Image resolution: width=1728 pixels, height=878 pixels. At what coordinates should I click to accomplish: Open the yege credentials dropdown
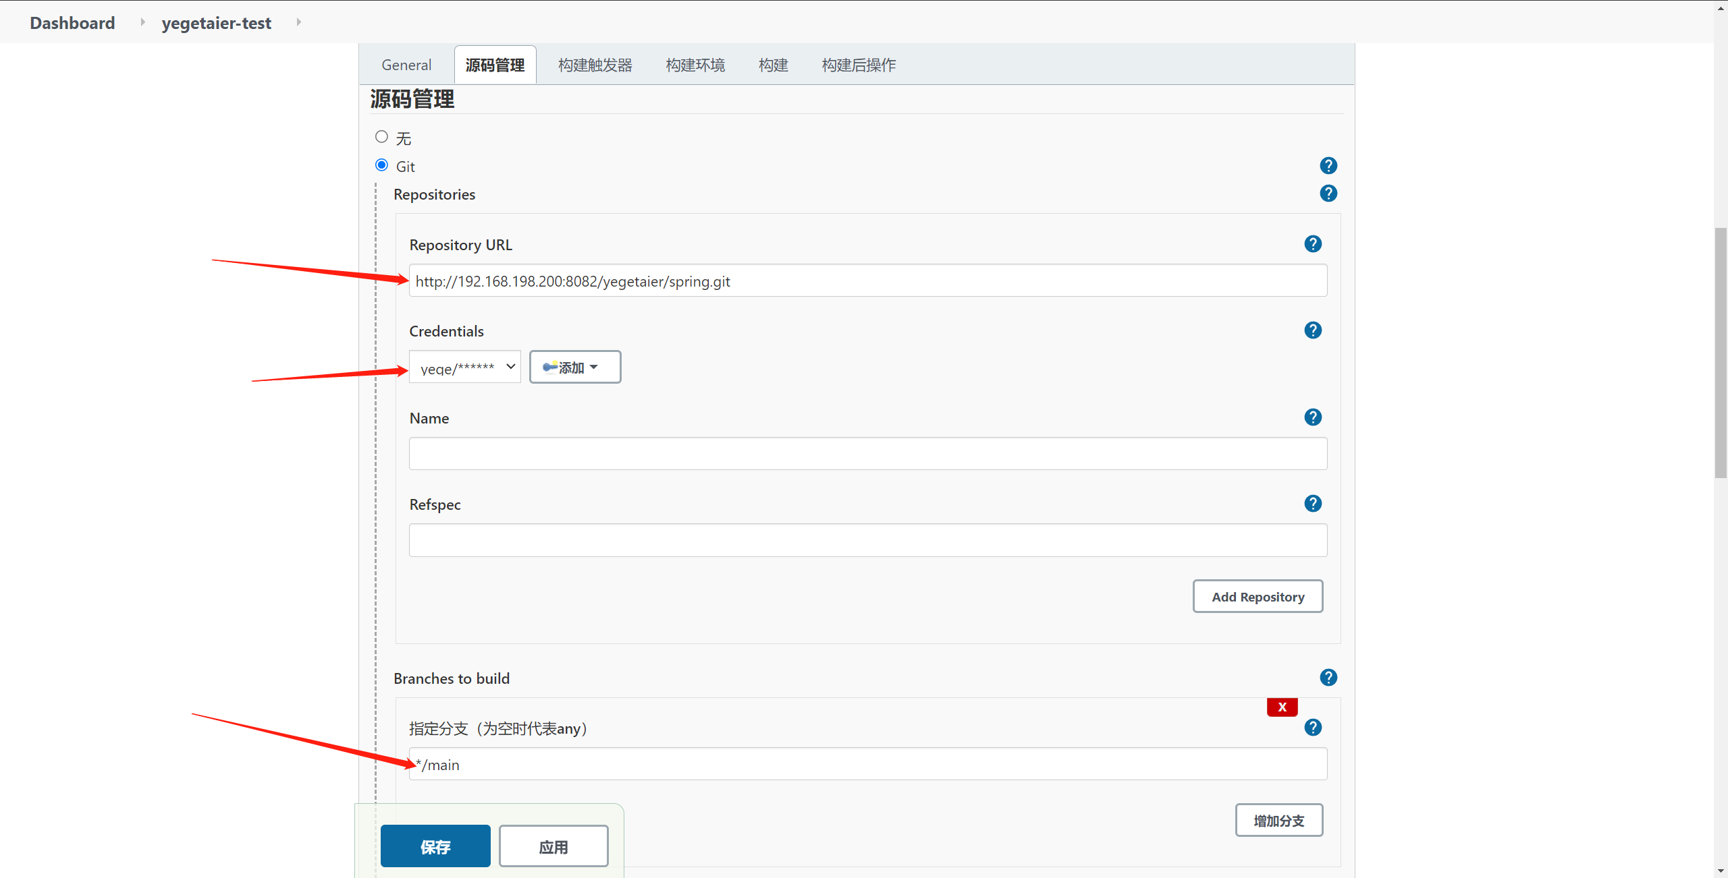tap(464, 367)
